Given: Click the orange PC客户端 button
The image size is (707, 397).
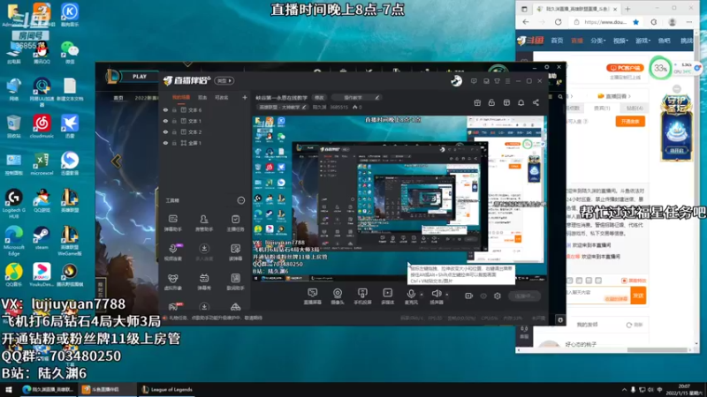Looking at the screenshot, I should coord(625,68).
